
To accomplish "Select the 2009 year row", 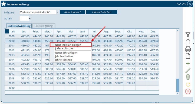I will [82, 36].
